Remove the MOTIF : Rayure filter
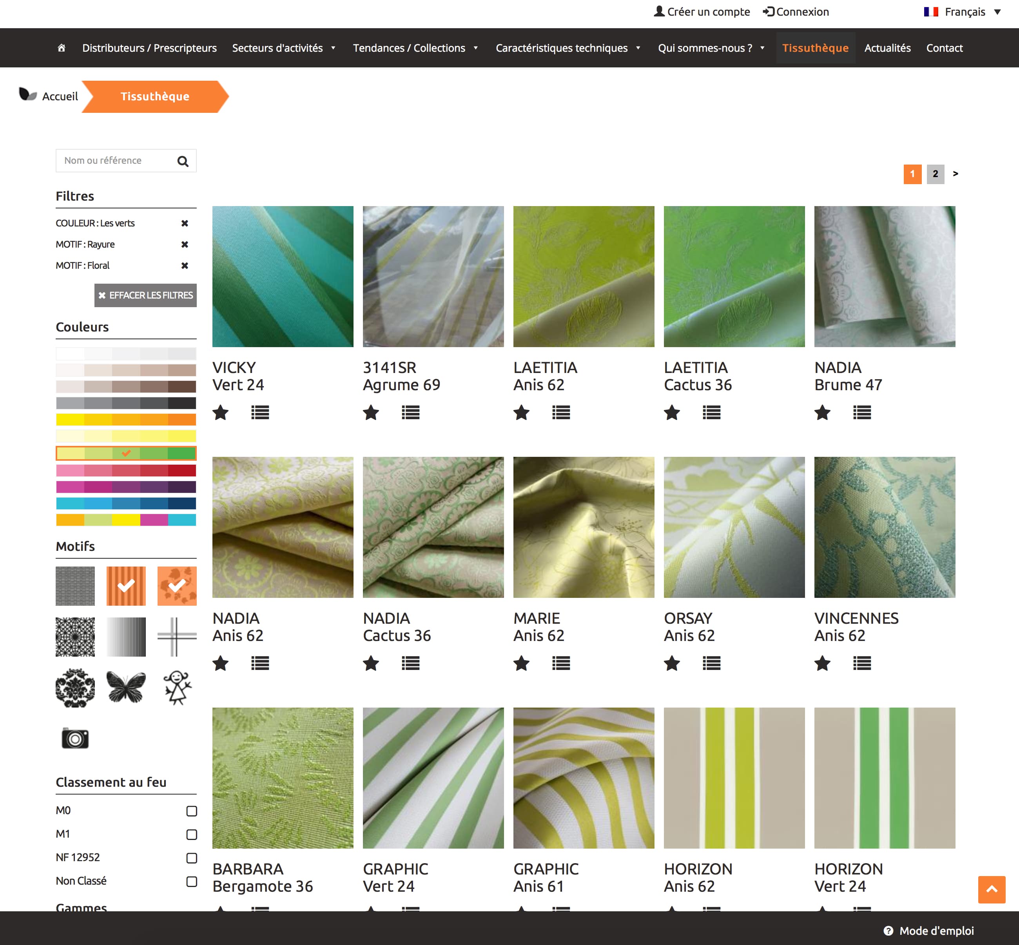 point(185,244)
